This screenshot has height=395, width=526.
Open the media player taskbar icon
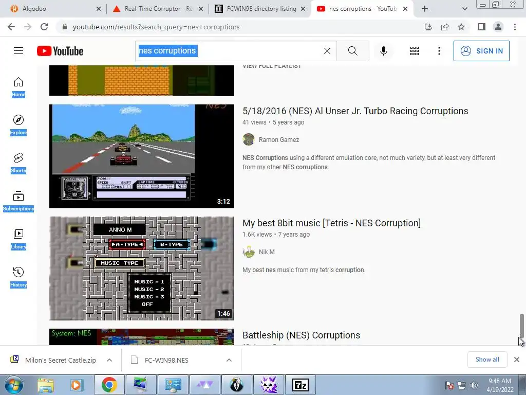tap(77, 385)
